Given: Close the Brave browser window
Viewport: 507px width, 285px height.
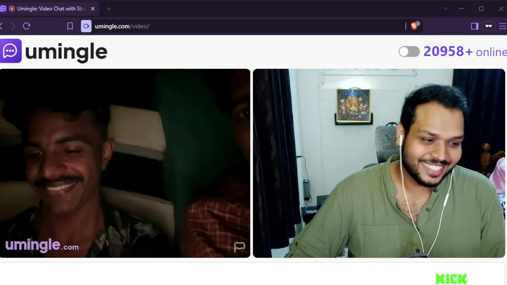Looking at the screenshot, I should pos(501,9).
